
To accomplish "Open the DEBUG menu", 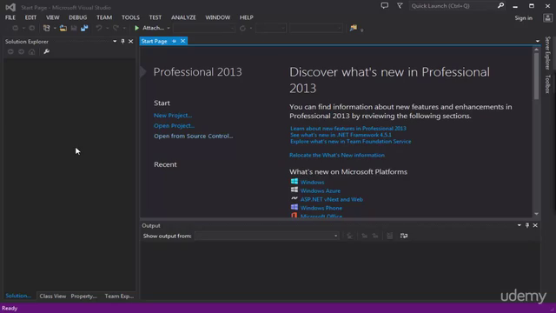I will click(77, 17).
